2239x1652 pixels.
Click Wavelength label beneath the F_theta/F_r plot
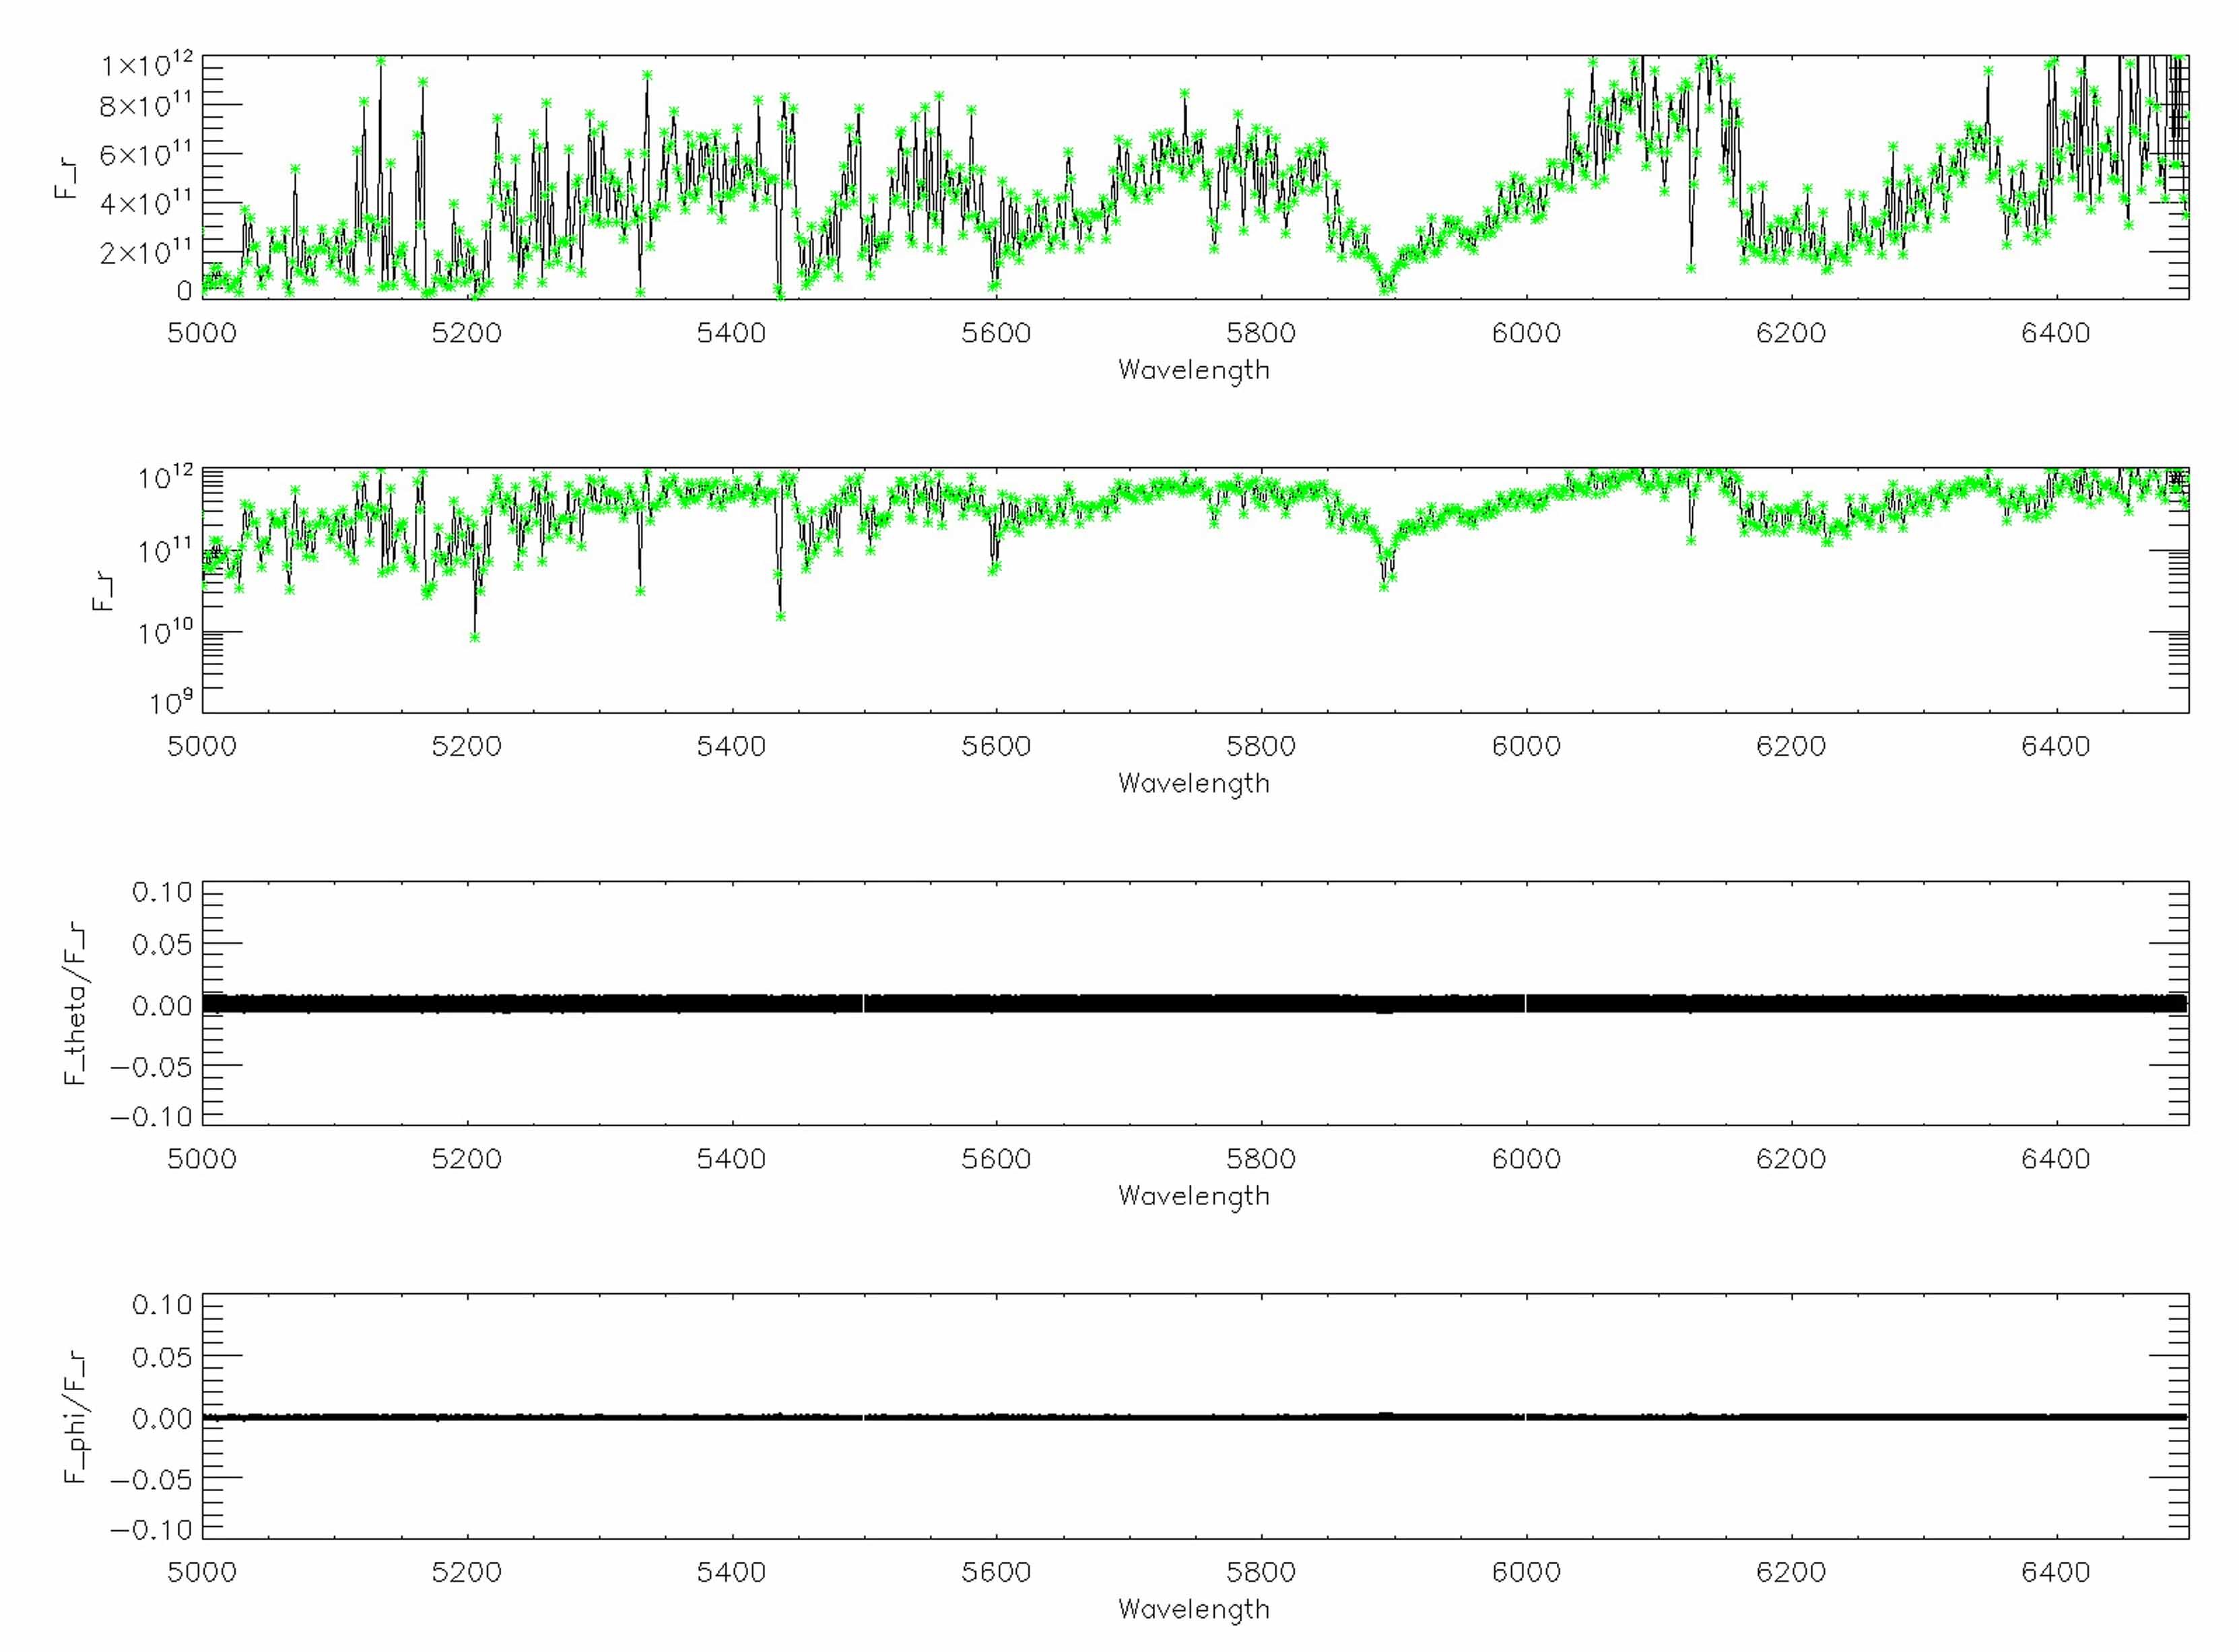[1194, 1197]
